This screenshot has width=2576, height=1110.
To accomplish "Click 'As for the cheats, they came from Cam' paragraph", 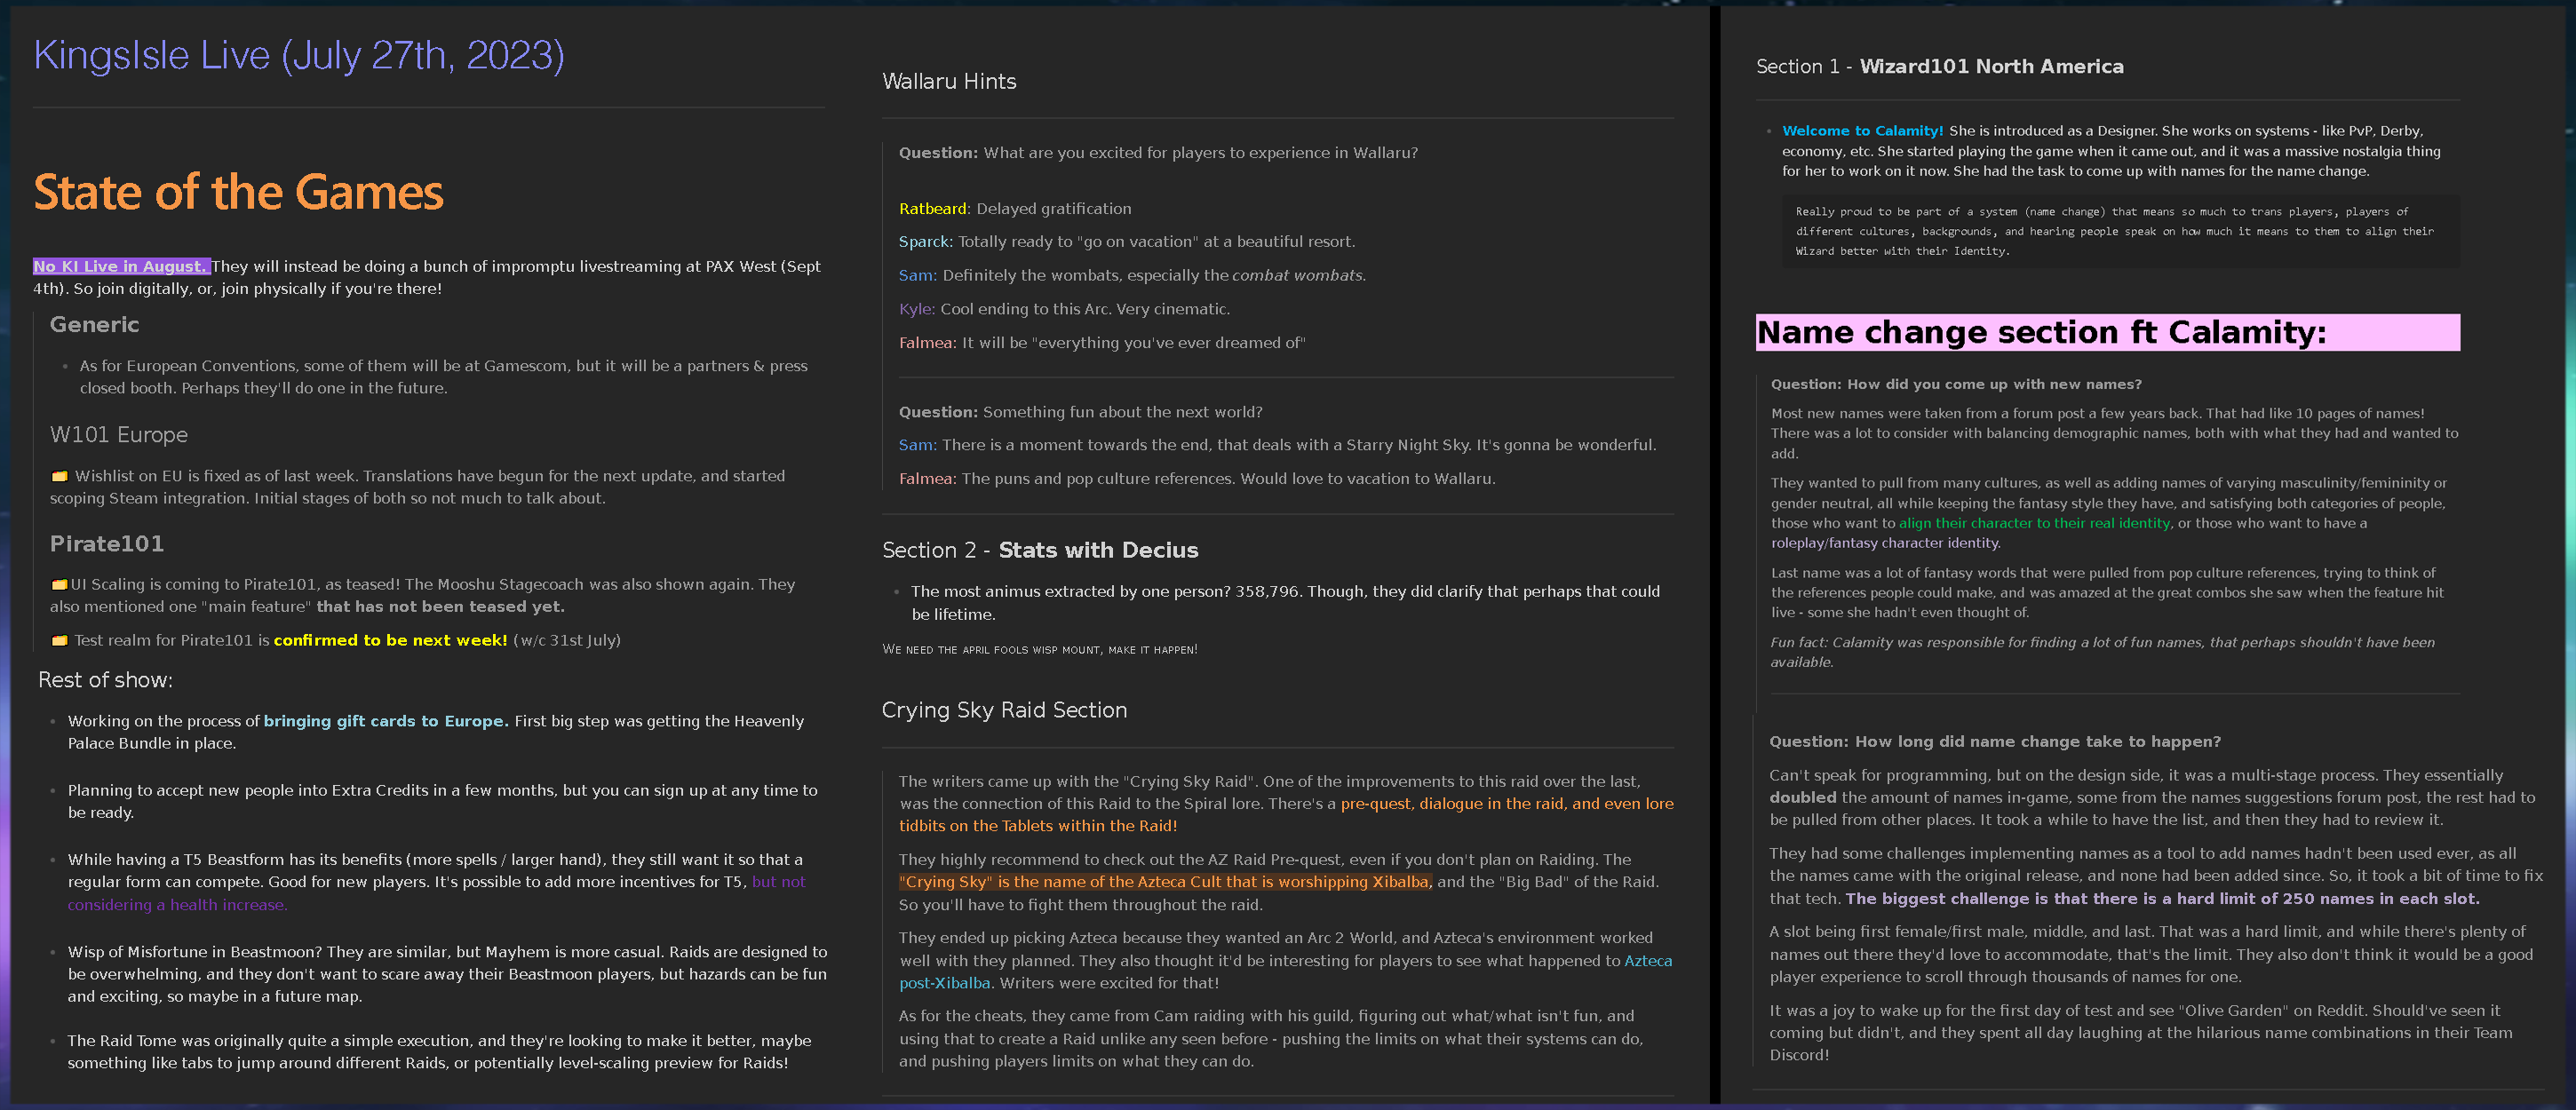I will point(1270,1038).
